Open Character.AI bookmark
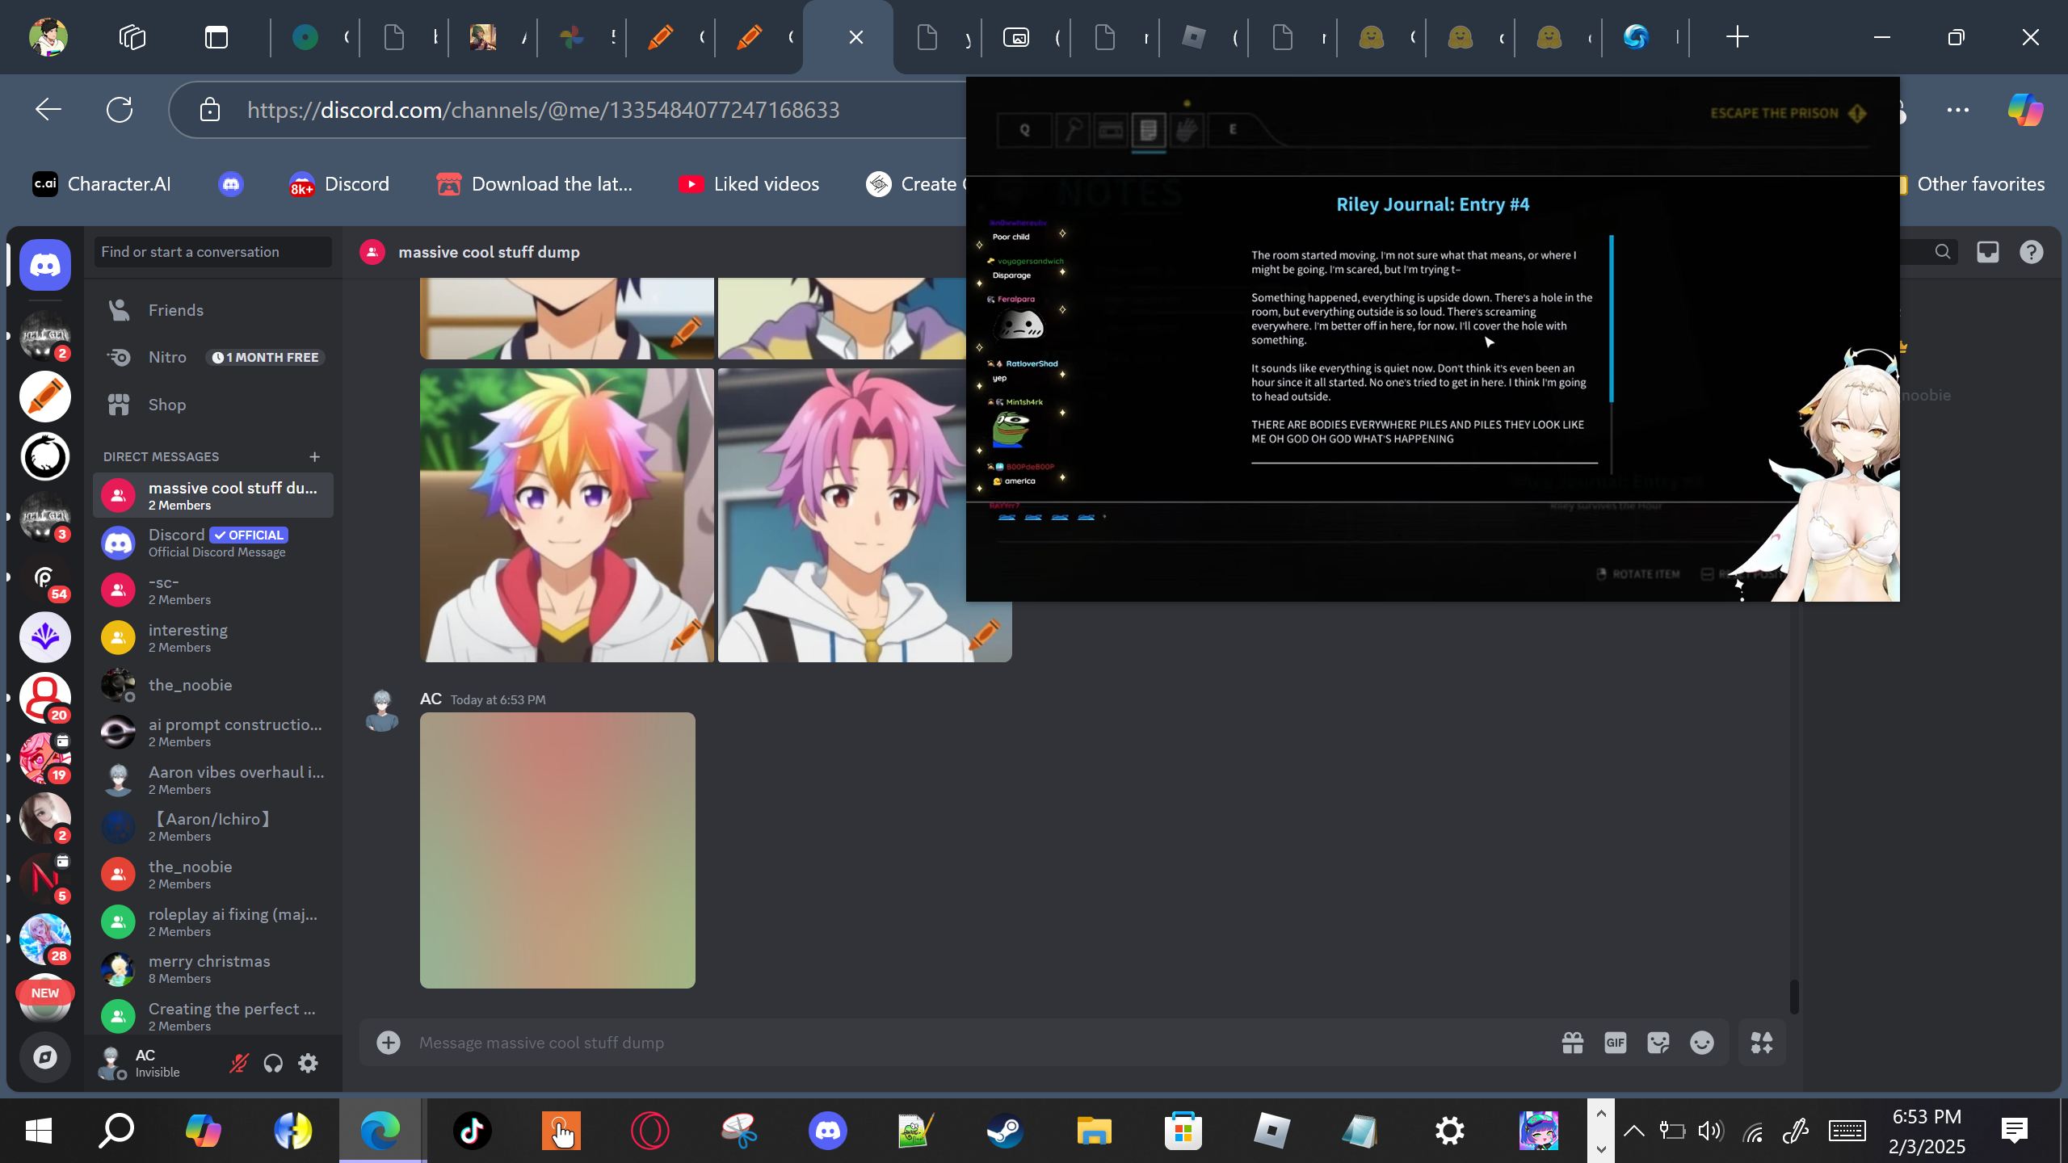This screenshot has width=2068, height=1163. (102, 184)
